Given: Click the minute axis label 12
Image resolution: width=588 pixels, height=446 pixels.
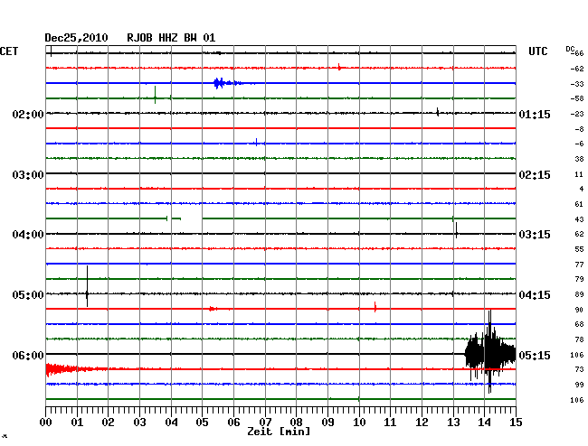Looking at the screenshot, I should coord(422,423).
